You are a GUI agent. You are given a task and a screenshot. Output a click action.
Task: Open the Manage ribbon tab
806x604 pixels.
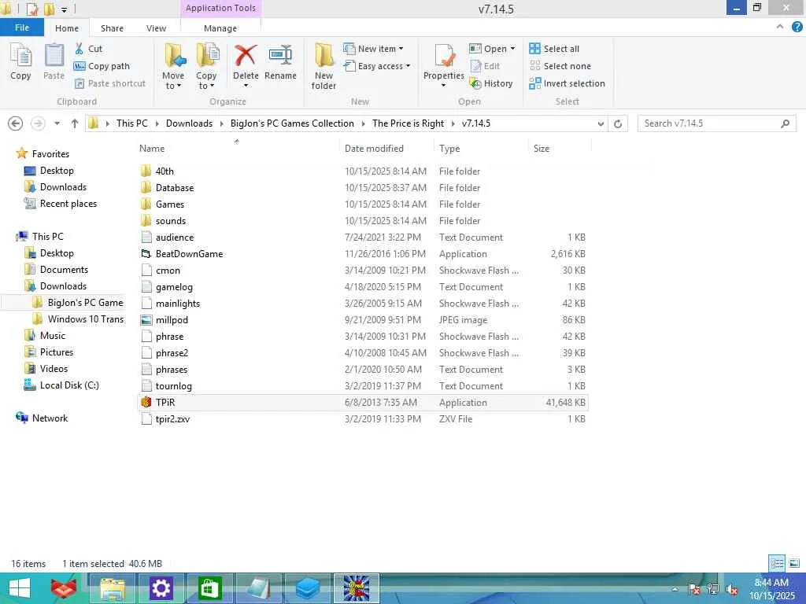pos(220,28)
